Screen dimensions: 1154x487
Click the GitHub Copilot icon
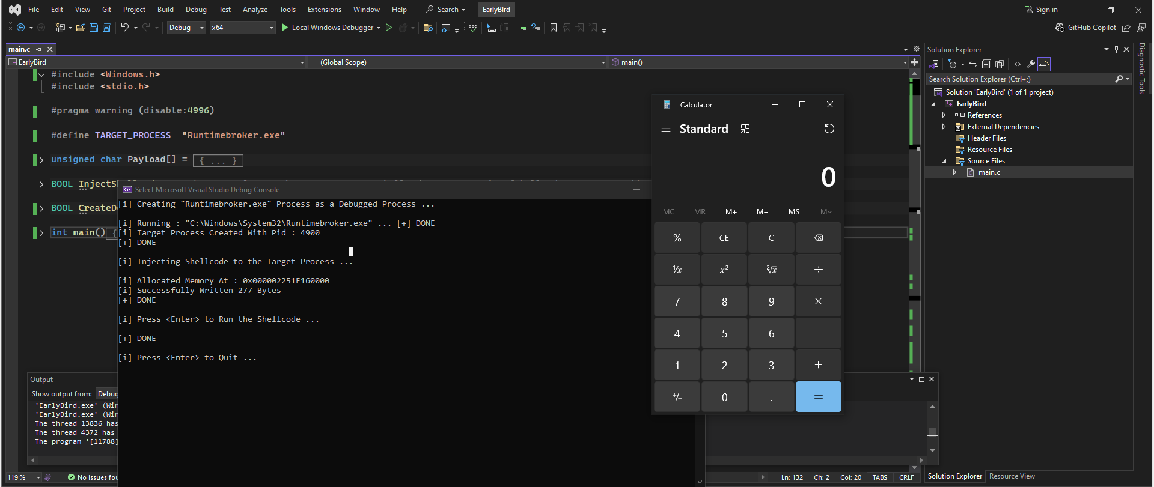[1060, 28]
